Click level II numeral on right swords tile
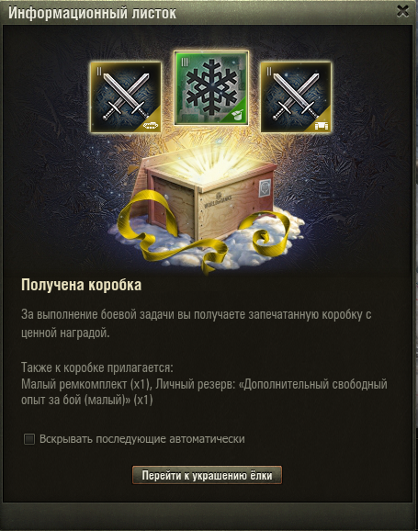 tap(269, 71)
